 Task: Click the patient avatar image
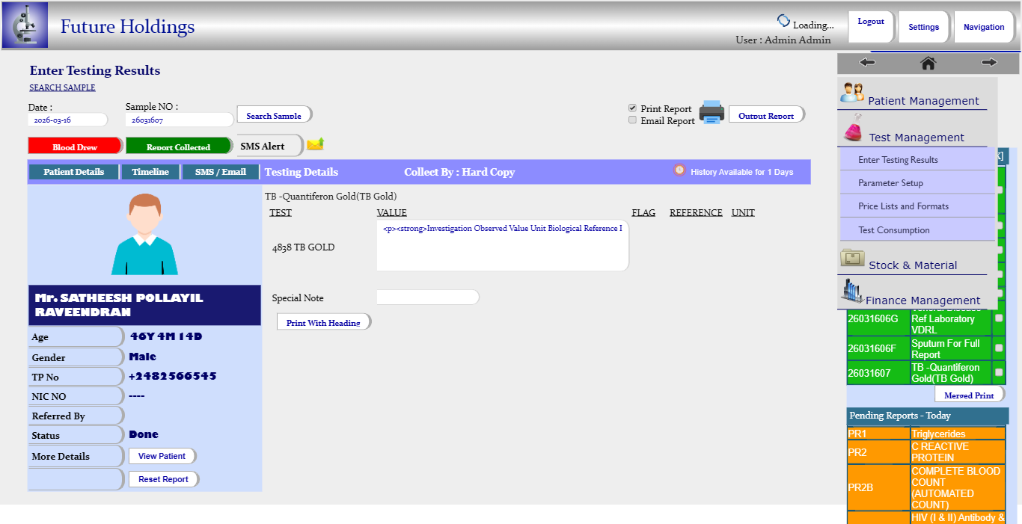144,234
